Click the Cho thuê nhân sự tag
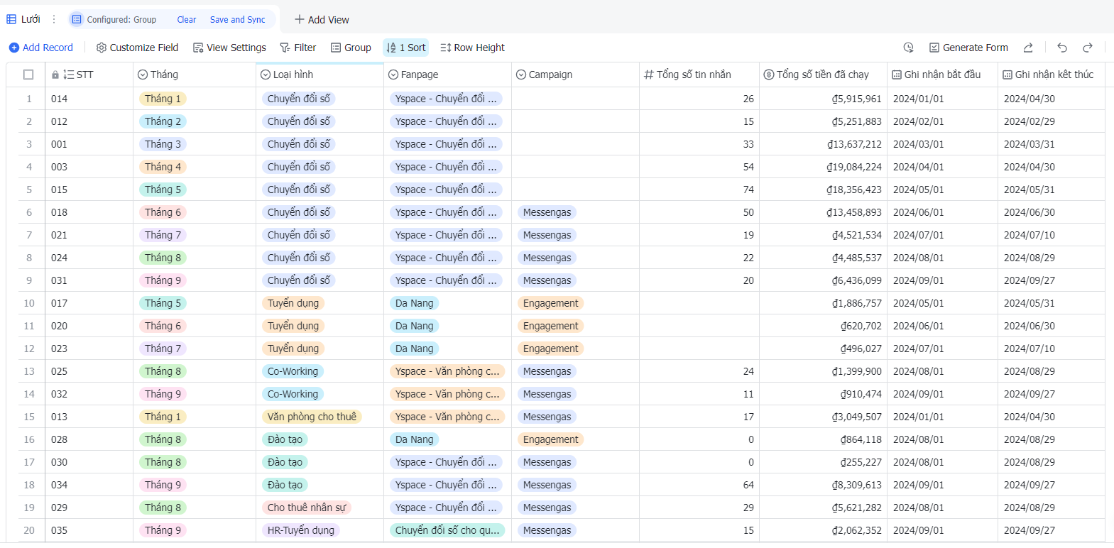Viewport: 1114px width, 548px height. coord(307,508)
